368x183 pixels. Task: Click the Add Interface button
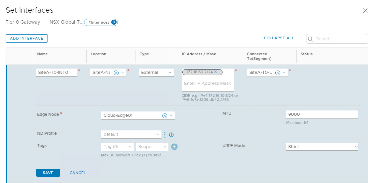pos(27,38)
